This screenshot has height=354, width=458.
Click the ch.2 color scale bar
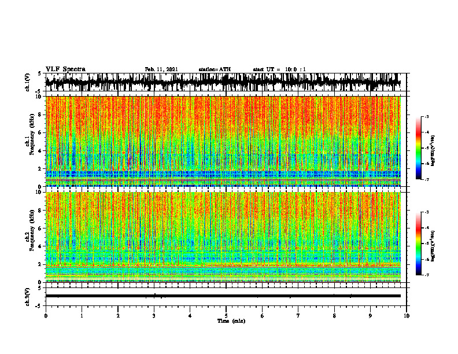[x=419, y=244]
